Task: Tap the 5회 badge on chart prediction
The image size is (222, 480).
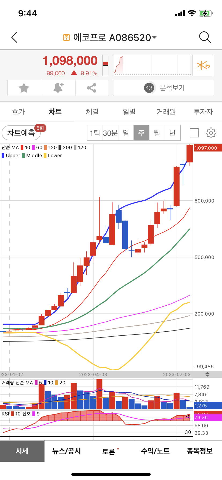Action: click(x=40, y=128)
